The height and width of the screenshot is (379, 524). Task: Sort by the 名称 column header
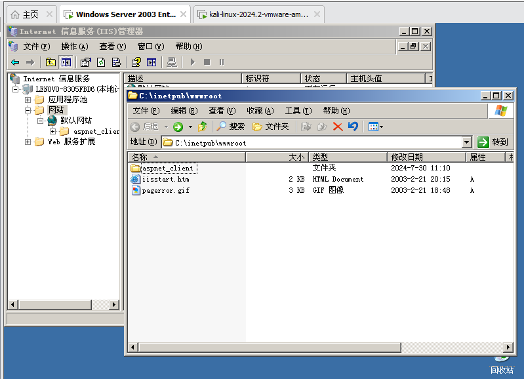click(x=186, y=157)
